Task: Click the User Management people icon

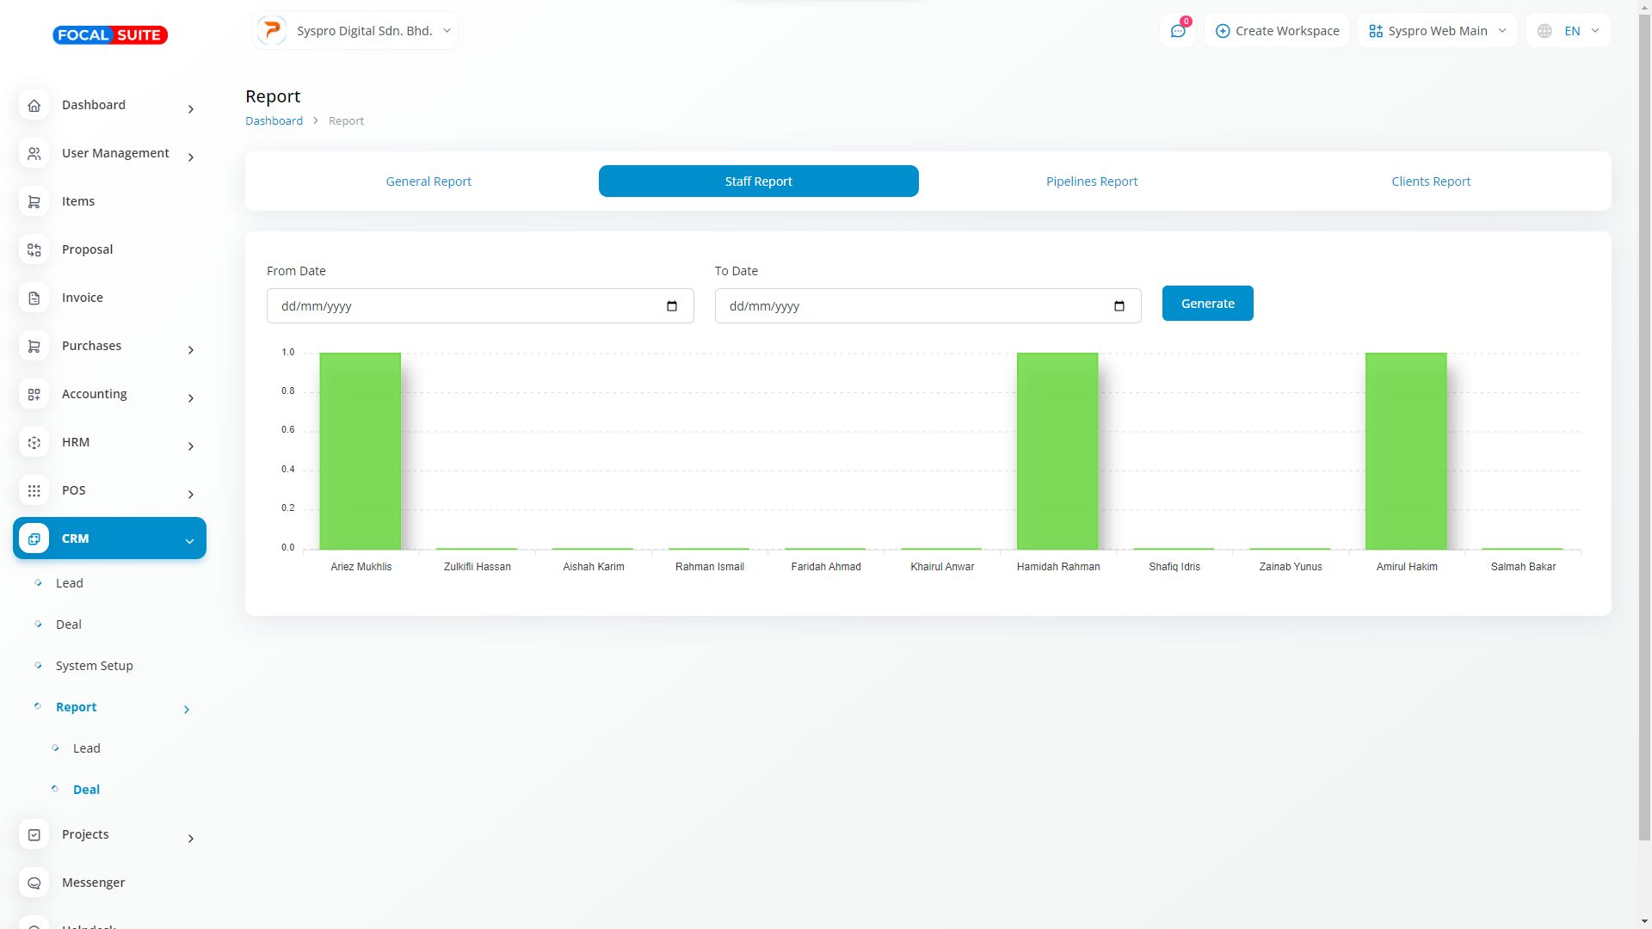Action: [34, 153]
